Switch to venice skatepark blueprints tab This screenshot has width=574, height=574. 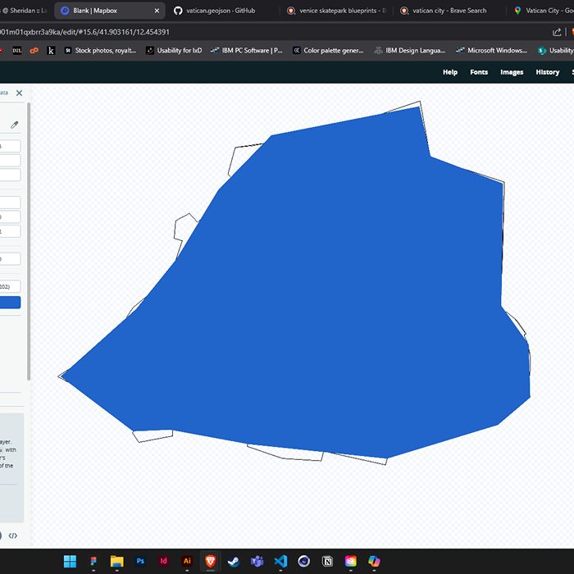click(336, 11)
